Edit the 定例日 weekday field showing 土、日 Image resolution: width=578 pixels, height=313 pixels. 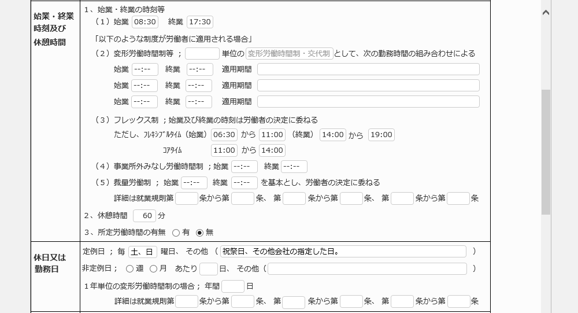coord(143,252)
